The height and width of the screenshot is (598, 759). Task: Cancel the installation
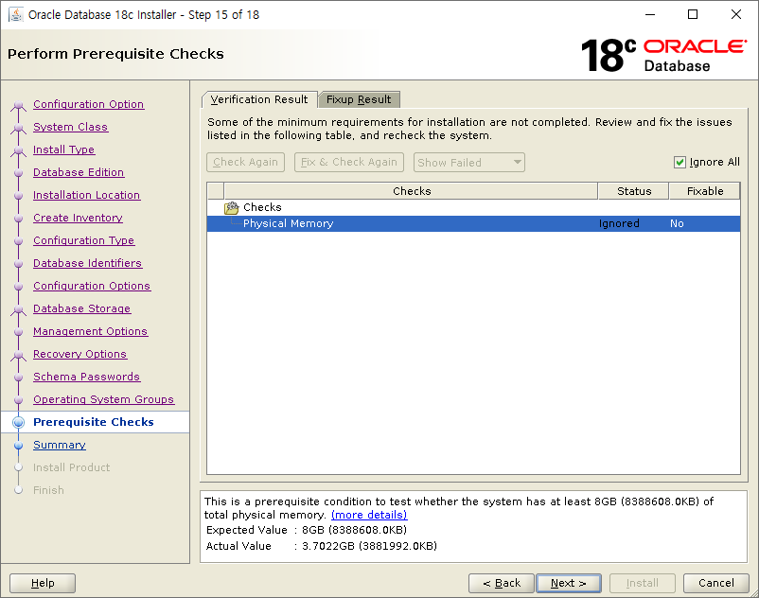point(715,583)
